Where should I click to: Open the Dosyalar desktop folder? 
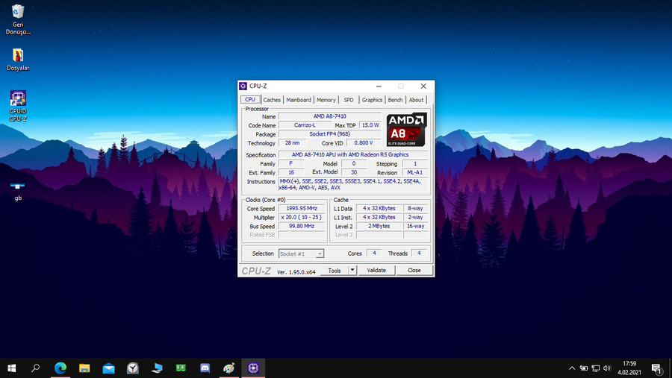coord(18,60)
